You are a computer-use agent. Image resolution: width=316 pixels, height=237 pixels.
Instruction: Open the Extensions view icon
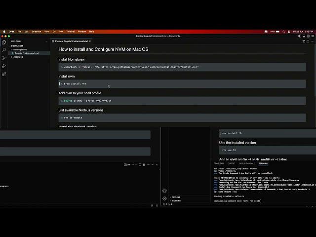click(x=4, y=74)
